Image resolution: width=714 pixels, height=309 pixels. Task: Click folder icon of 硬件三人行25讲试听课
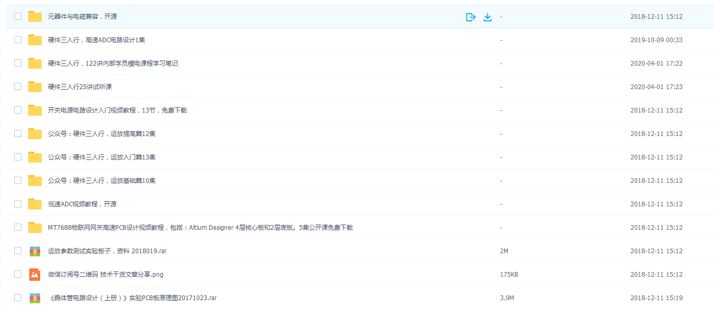pos(35,86)
